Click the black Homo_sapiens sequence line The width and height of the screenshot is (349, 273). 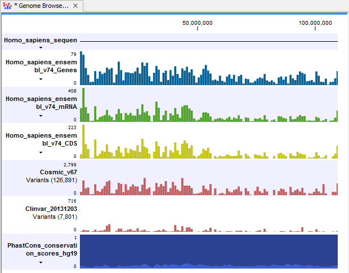pos(208,41)
